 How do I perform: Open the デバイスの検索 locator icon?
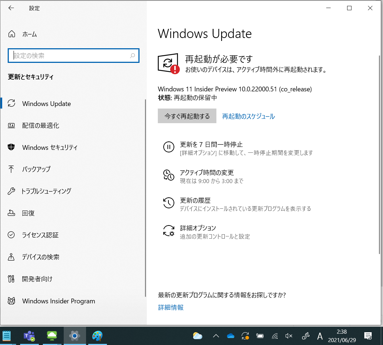pyautogui.click(x=11, y=257)
